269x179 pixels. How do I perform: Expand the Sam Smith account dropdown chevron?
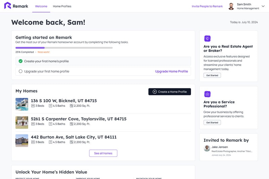(x=263, y=6)
